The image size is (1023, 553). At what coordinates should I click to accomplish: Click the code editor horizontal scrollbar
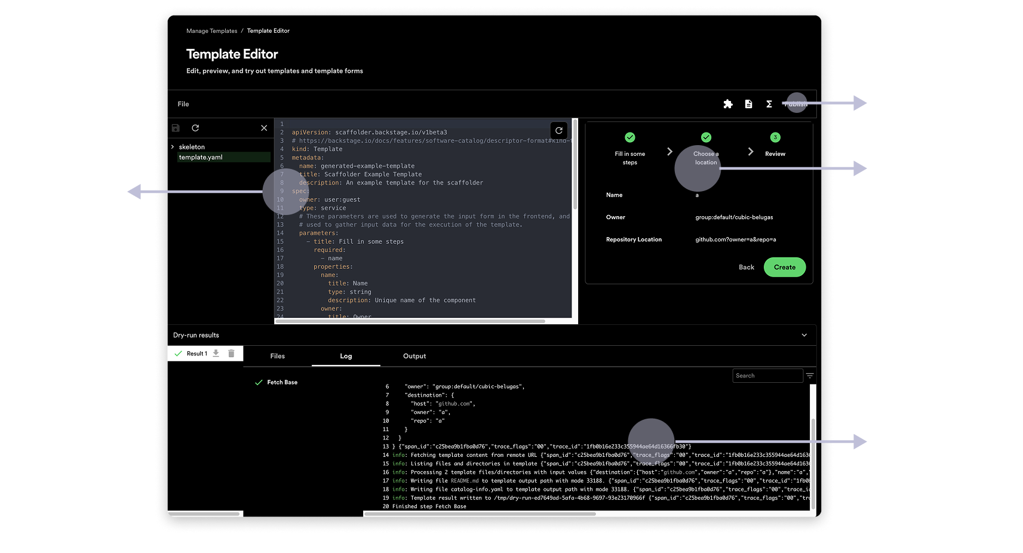pyautogui.click(x=410, y=321)
